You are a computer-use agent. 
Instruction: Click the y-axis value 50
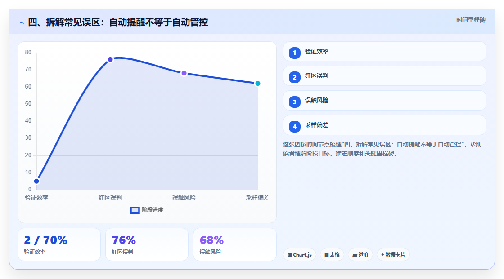click(28, 104)
